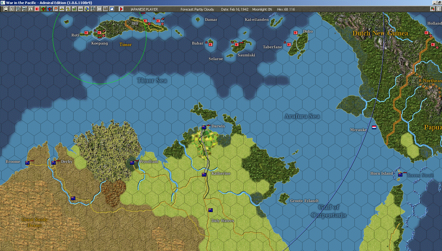Click the green and red flag icon
This screenshot has width=442, height=251.
pyautogui.click(x=433, y=9)
